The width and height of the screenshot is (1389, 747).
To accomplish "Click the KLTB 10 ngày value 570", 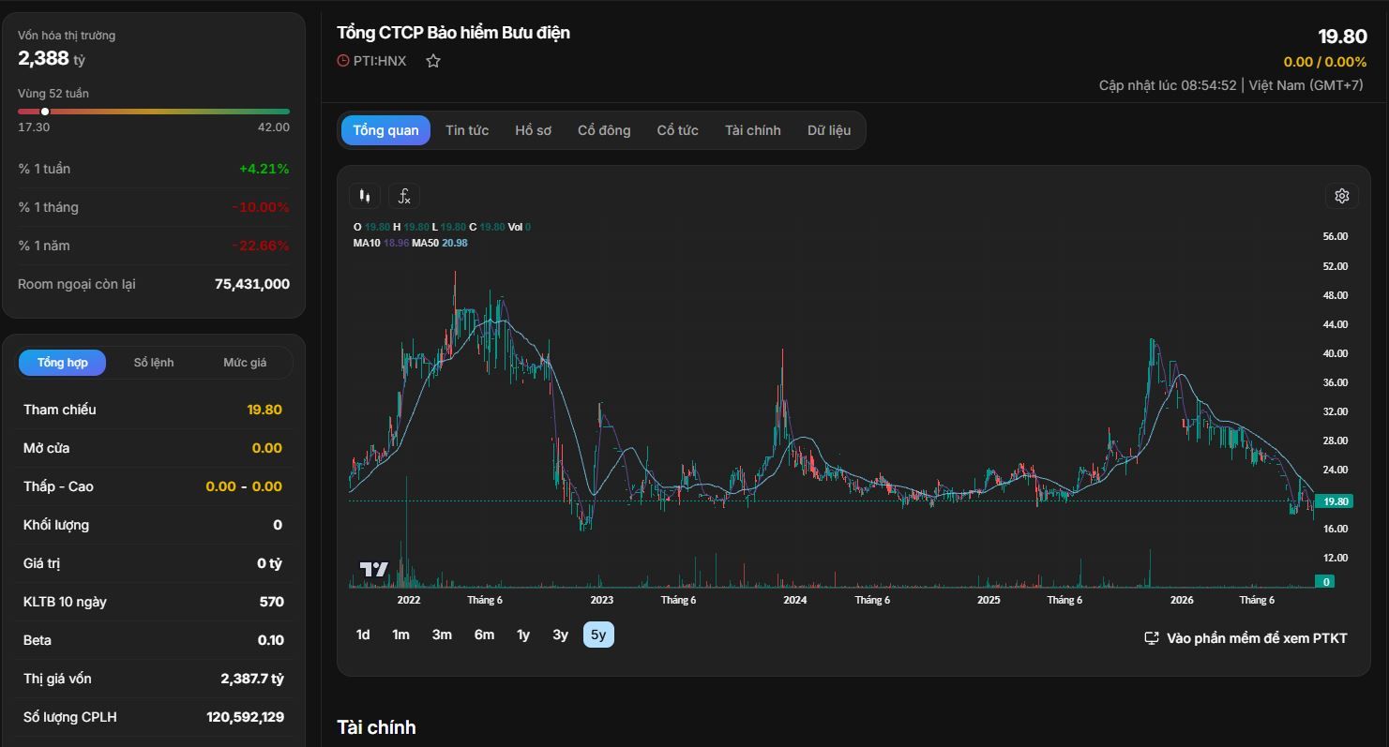I will (271, 602).
